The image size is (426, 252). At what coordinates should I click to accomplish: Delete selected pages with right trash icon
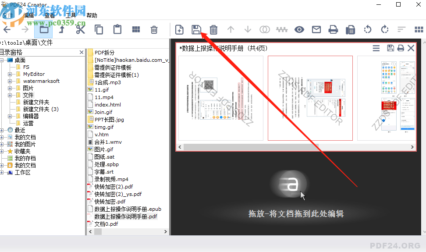click(x=213, y=30)
